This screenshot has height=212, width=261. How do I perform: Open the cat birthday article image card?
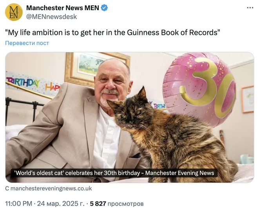[x=130, y=117]
